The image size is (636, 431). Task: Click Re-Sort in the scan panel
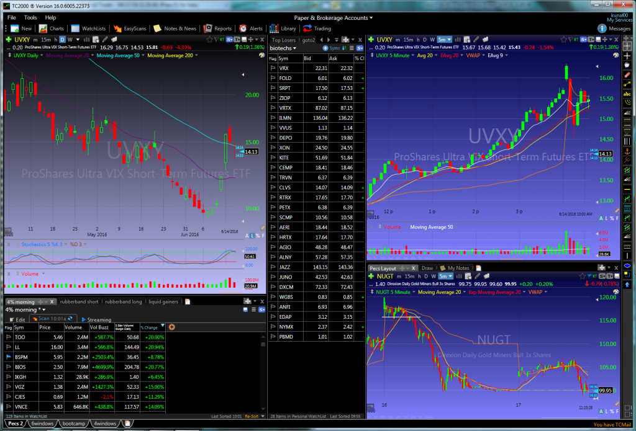(252, 417)
